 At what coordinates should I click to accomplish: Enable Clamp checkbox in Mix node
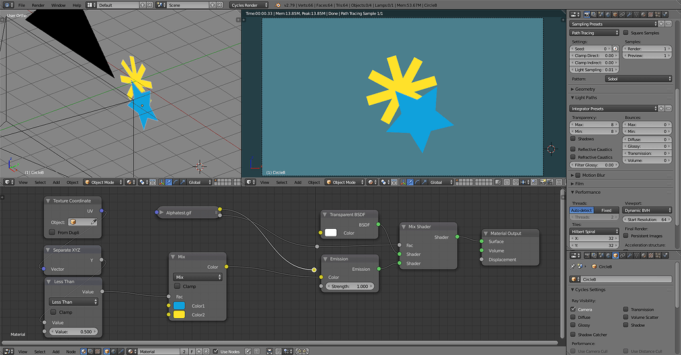(x=177, y=286)
